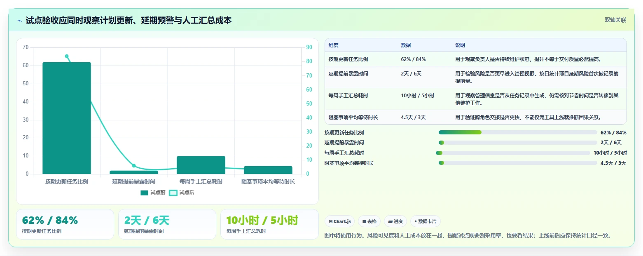Click the lightning icon beside the title
Image resolution: width=643 pixels, height=256 pixels.
coord(20,21)
